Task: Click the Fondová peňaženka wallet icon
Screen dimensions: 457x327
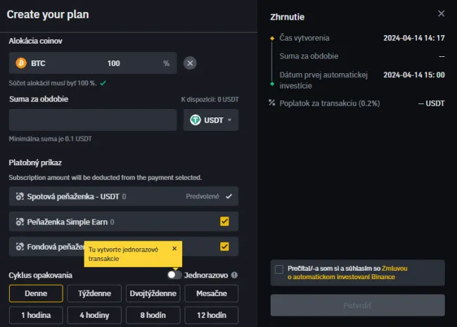Action: pyautogui.click(x=20, y=247)
